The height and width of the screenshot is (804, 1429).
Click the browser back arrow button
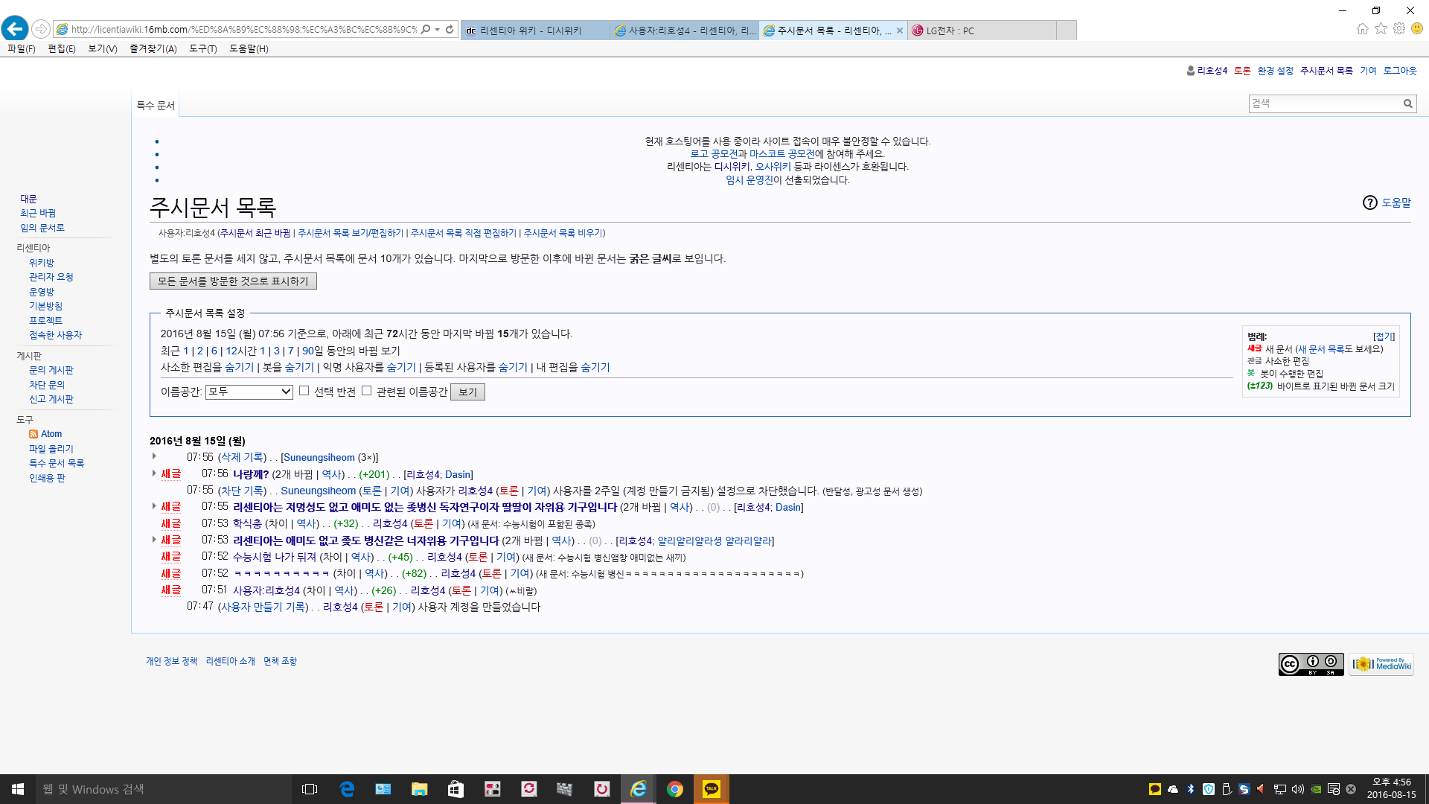coord(15,29)
